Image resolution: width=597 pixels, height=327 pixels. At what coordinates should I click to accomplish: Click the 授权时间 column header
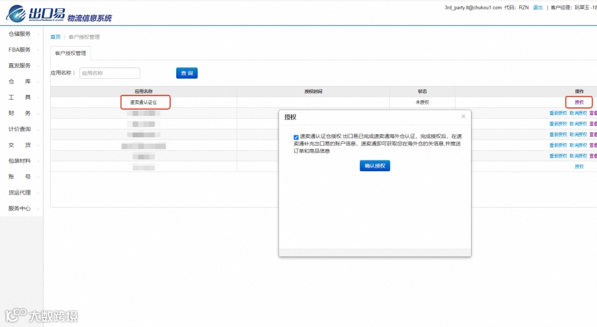[x=313, y=91]
